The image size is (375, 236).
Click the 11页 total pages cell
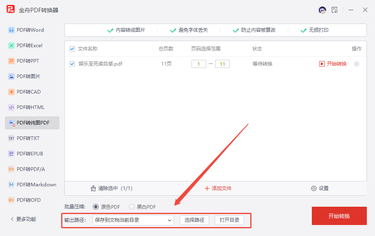(166, 64)
